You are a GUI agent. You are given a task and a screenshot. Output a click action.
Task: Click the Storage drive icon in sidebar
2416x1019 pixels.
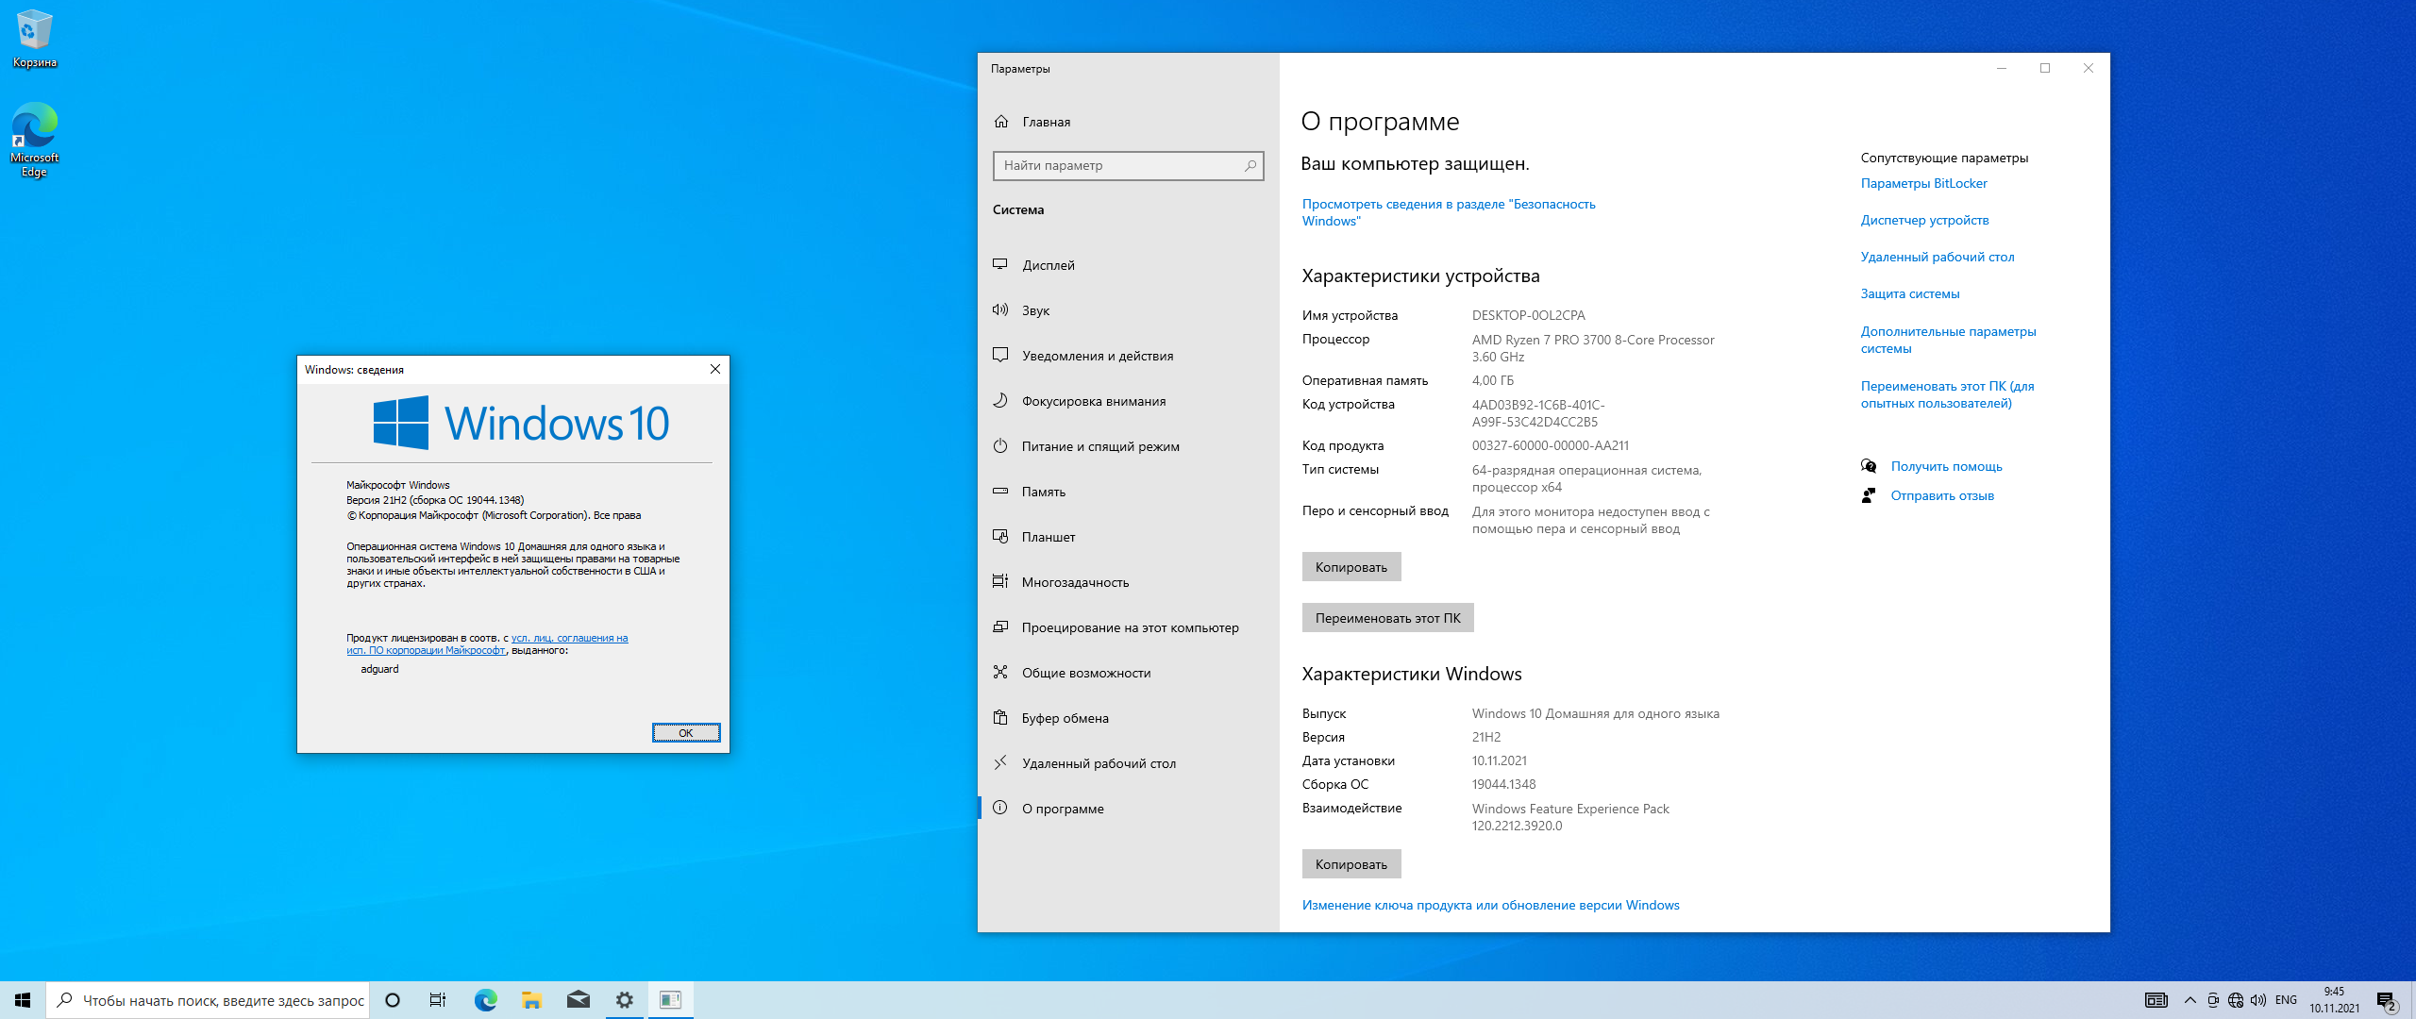pyautogui.click(x=1000, y=492)
